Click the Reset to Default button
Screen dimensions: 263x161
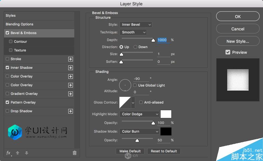pos(164,151)
